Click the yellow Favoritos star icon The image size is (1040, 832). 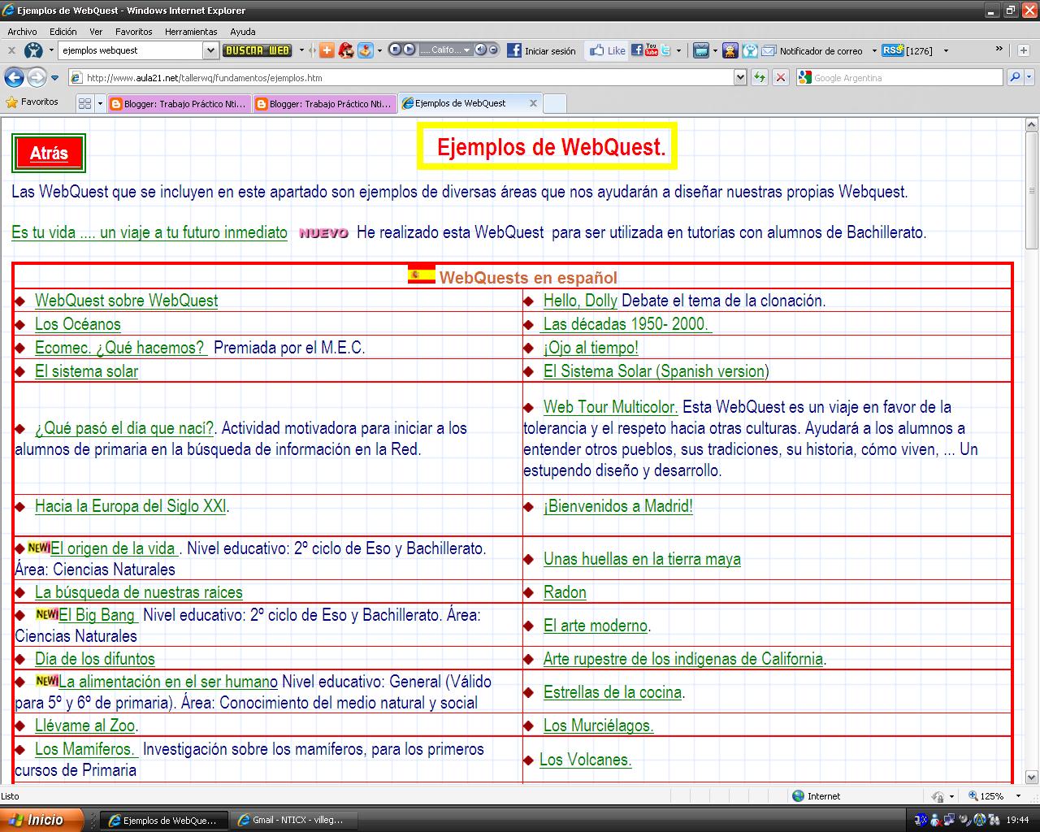pyautogui.click(x=11, y=102)
